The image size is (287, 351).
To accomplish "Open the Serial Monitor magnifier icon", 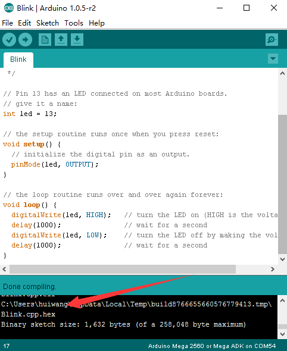I will click(x=272, y=40).
